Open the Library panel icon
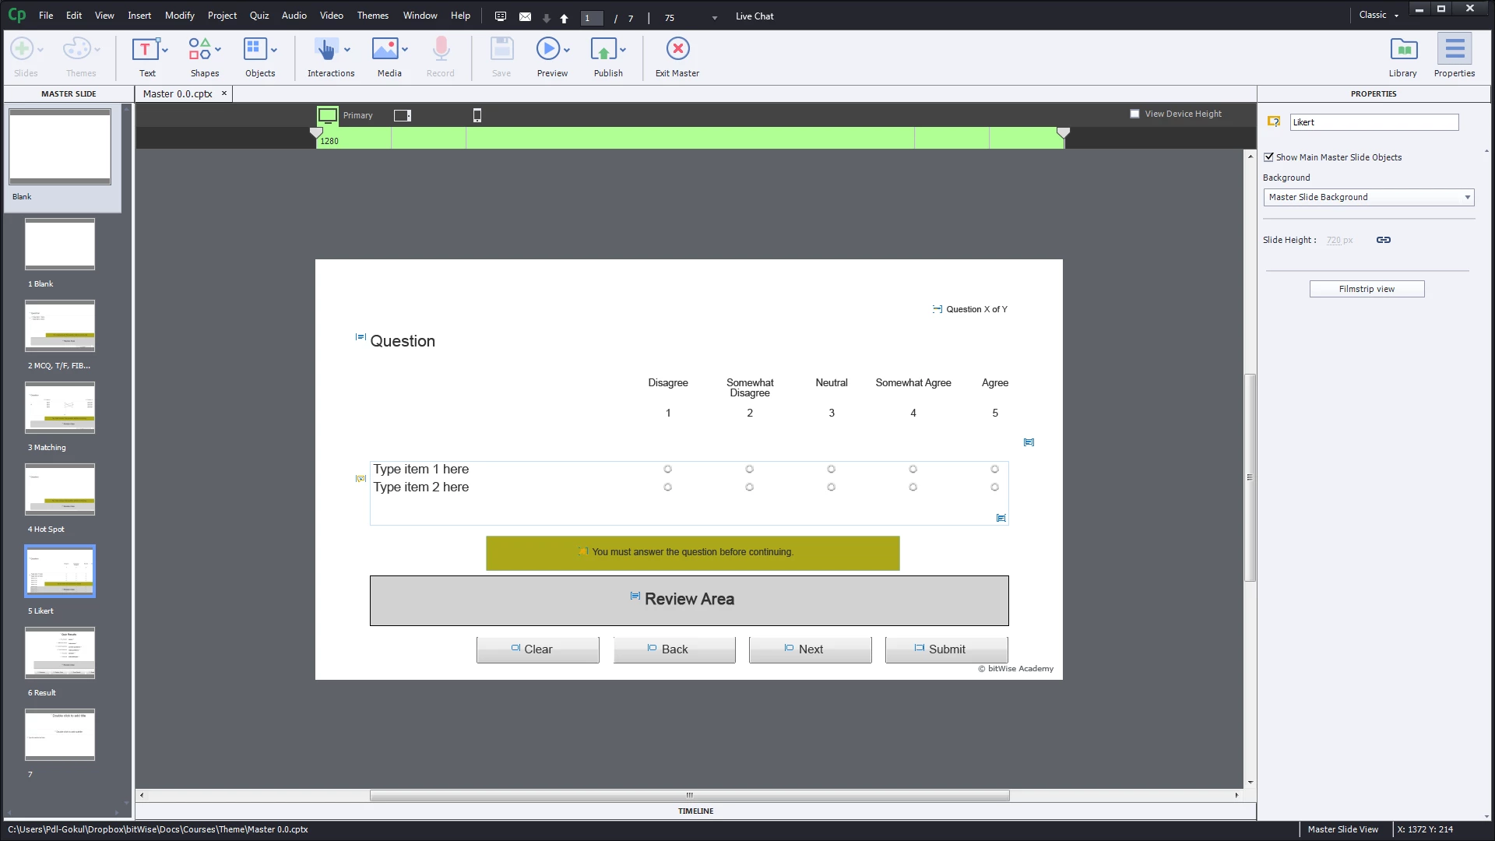The height and width of the screenshot is (841, 1495). (x=1403, y=49)
